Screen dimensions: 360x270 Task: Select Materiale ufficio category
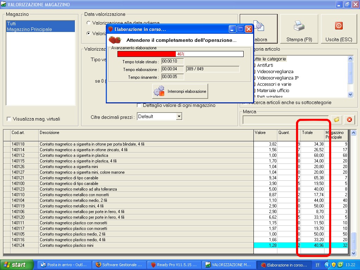(x=273, y=90)
